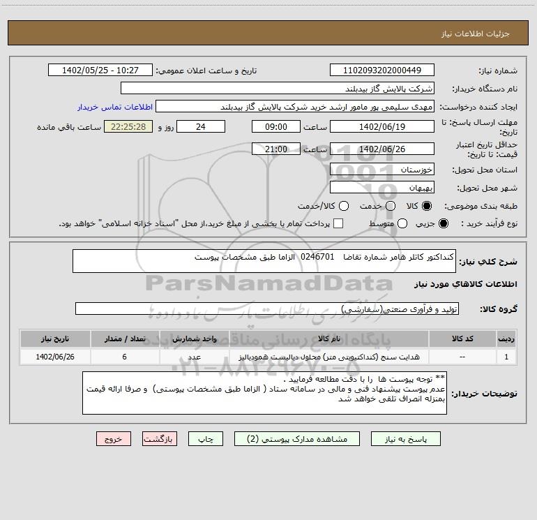
Task: Click the اطلاعات کالاهای مورد نیاز heading
Action: point(466,284)
